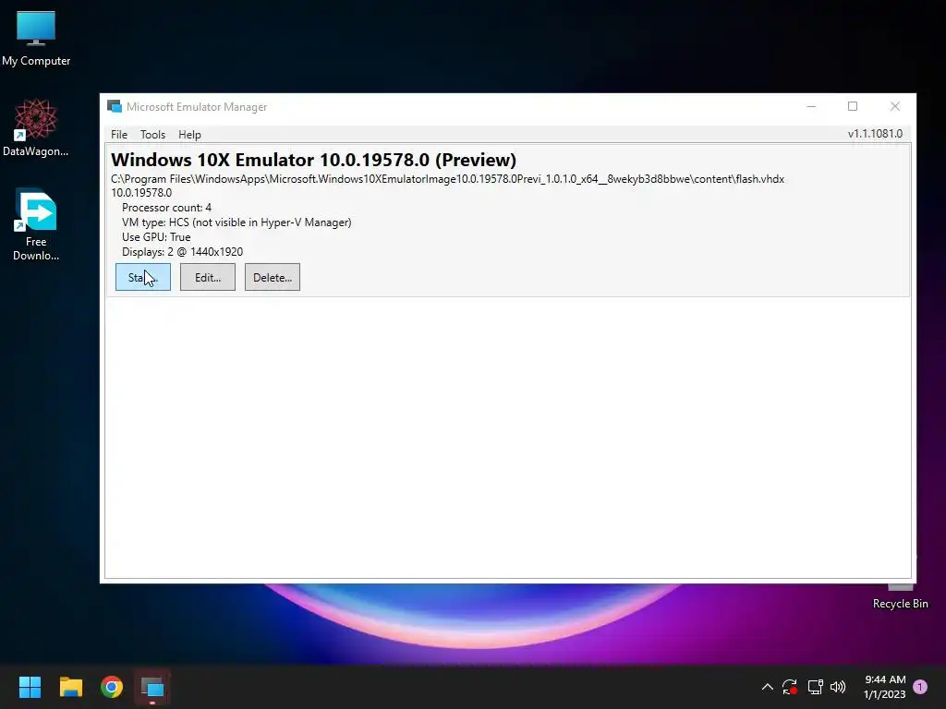This screenshot has width=946, height=709.
Task: Open My Computer desktop icon
Action: (x=36, y=38)
